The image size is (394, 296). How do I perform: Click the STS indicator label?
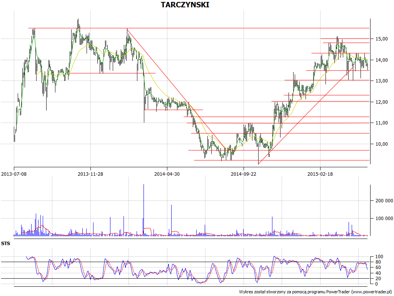(x=5, y=244)
